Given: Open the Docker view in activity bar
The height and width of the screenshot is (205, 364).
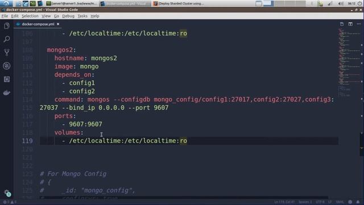Looking at the screenshot, I should [7, 93].
